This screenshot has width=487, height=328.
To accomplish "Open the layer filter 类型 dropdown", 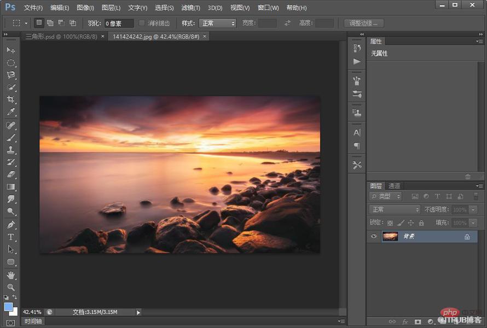I will [x=385, y=196].
